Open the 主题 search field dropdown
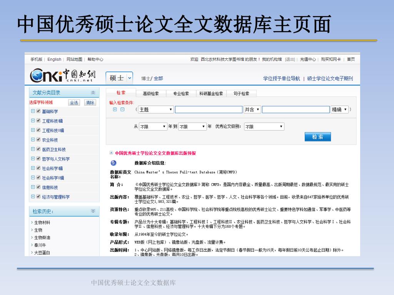This screenshot has height=295, width=394. [156, 109]
